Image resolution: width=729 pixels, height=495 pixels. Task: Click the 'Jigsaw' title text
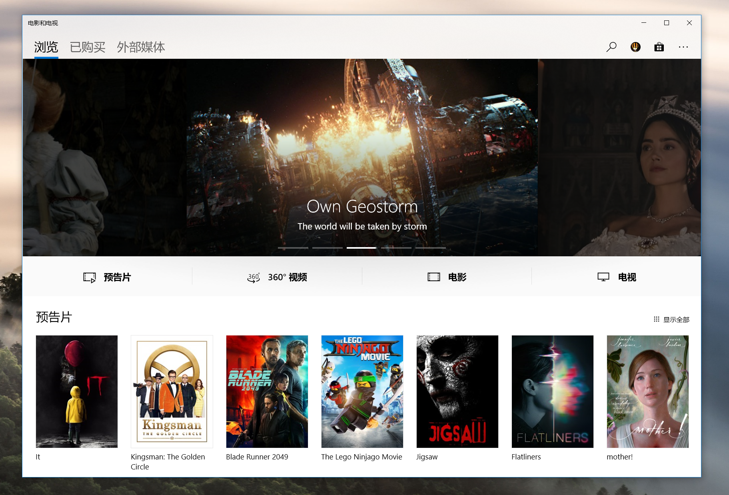[427, 457]
